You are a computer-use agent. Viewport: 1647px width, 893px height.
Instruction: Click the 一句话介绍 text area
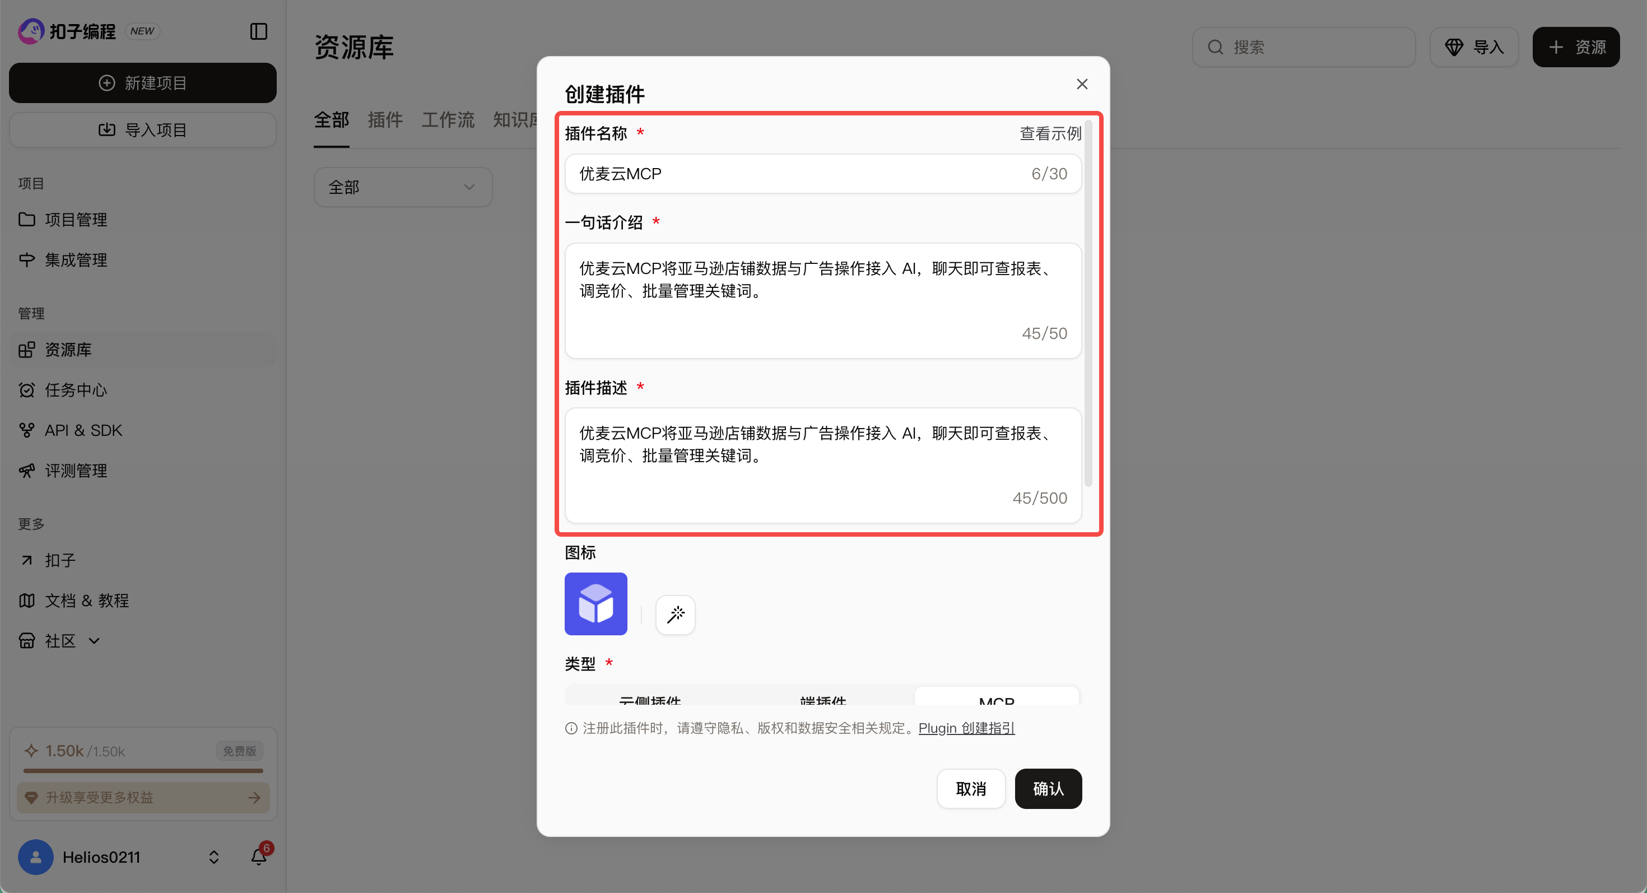[823, 300]
